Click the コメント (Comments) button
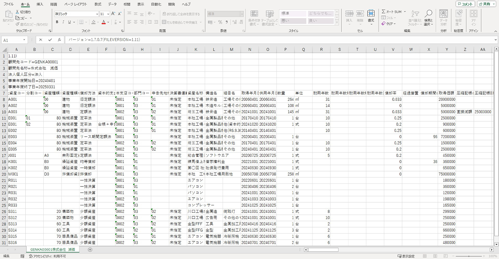Viewport: 499px width, 259px height. (465, 4)
